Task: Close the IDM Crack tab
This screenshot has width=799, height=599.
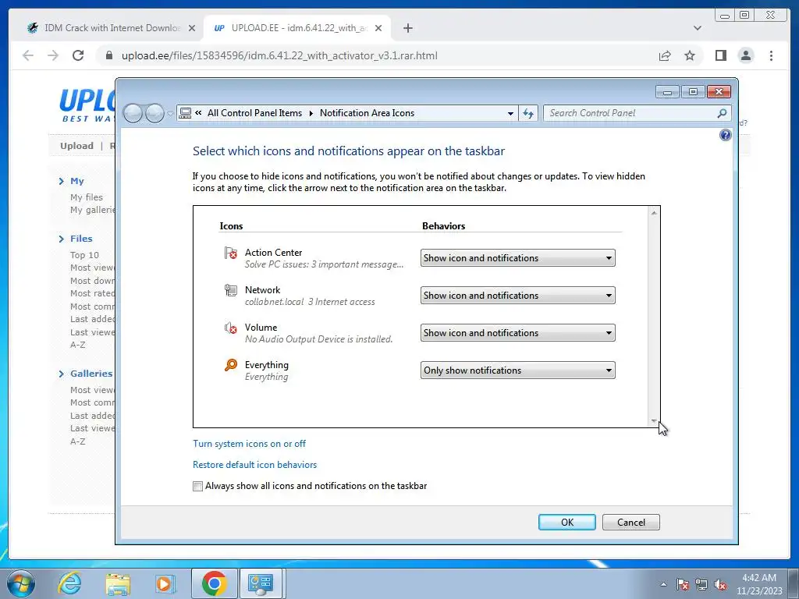Action: [192, 29]
